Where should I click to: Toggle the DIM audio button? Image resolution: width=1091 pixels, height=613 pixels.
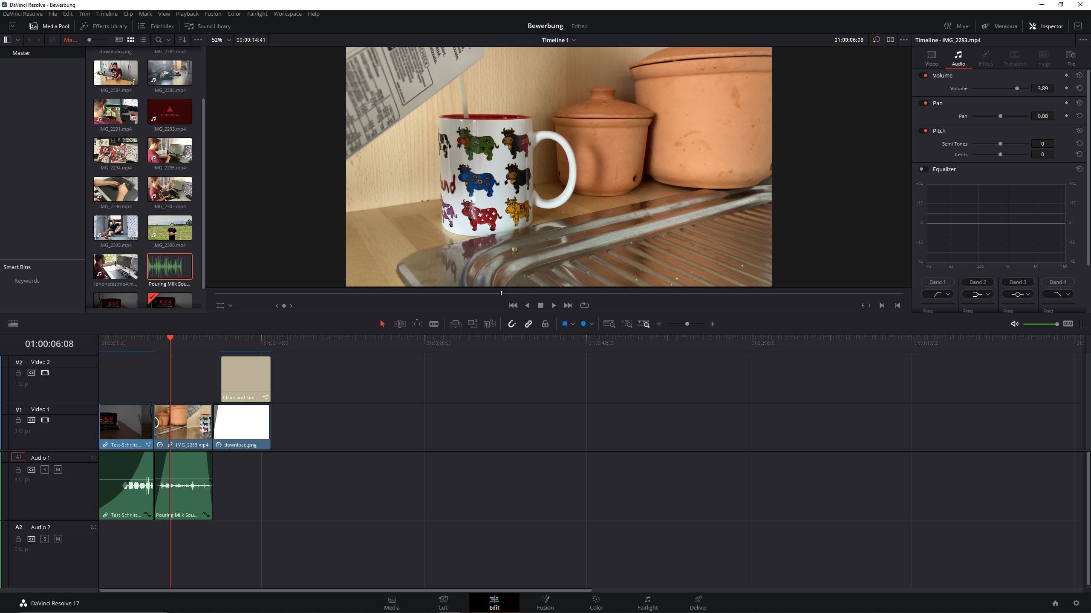[x=1068, y=324]
